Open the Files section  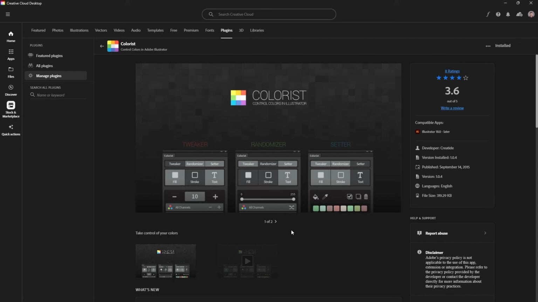[11, 72]
